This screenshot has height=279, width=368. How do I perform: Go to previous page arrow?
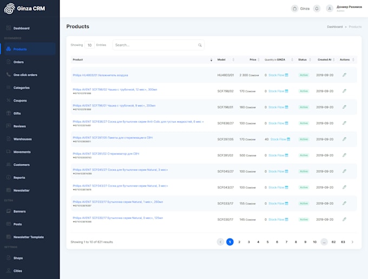[x=220, y=242]
